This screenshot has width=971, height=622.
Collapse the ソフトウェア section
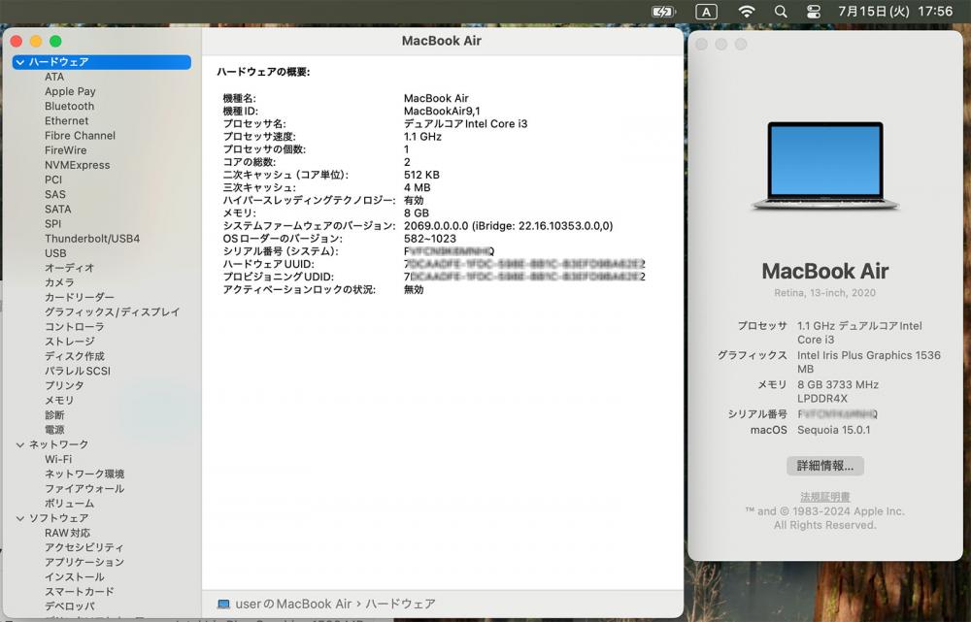(x=19, y=518)
